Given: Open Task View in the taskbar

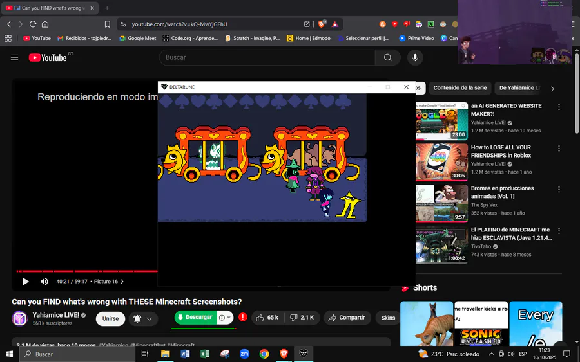Looking at the screenshot, I should pos(145,354).
